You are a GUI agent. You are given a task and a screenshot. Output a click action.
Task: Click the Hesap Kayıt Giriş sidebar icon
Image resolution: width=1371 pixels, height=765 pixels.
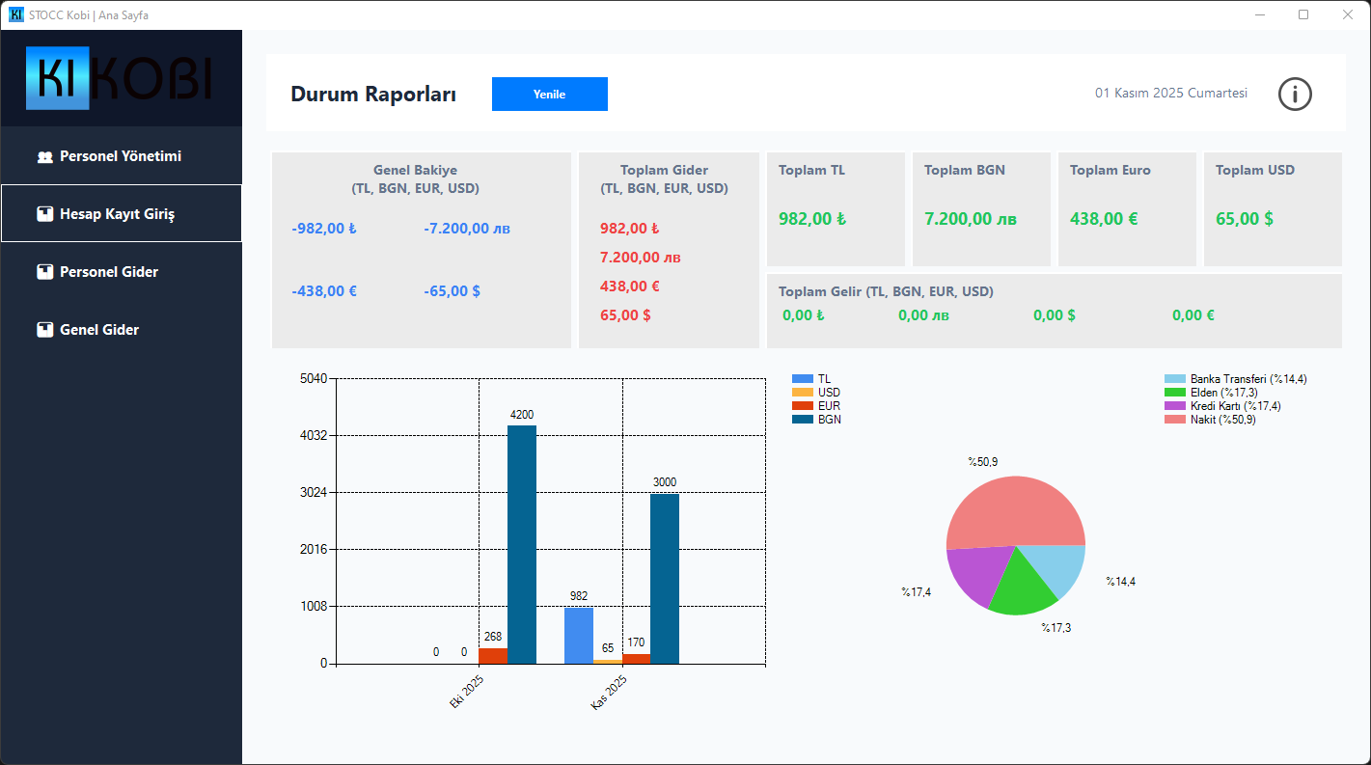(x=44, y=214)
